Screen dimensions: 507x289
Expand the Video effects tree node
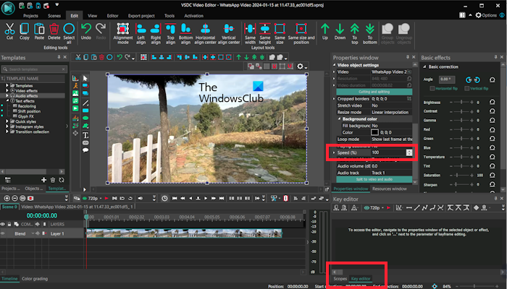click(x=7, y=90)
